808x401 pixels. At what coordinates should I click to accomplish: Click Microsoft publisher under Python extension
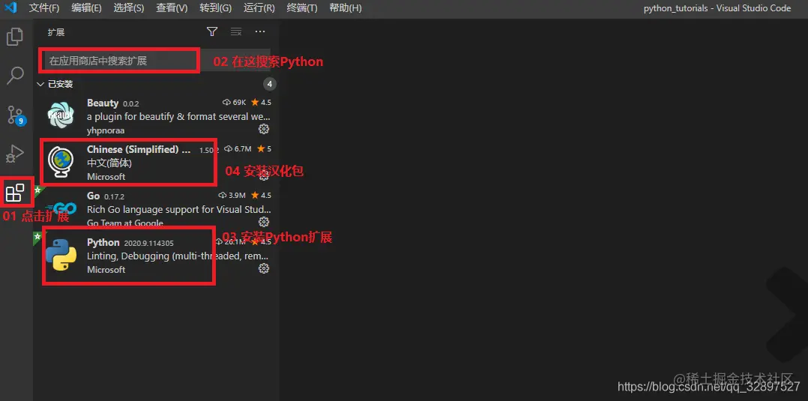tap(106, 270)
